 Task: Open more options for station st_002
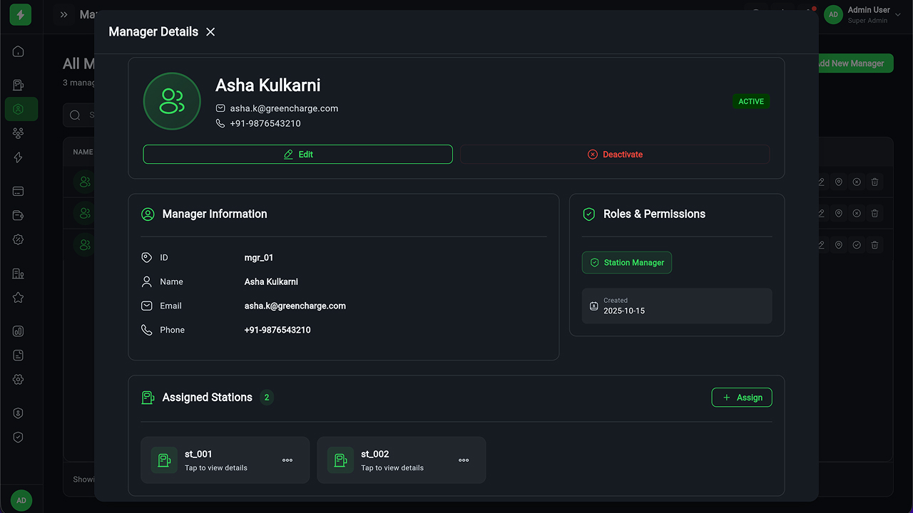coord(464,460)
